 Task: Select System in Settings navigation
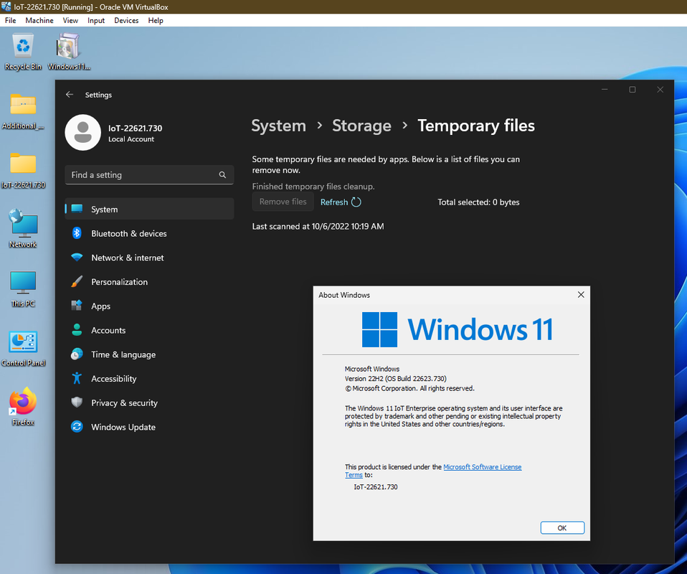(149, 209)
